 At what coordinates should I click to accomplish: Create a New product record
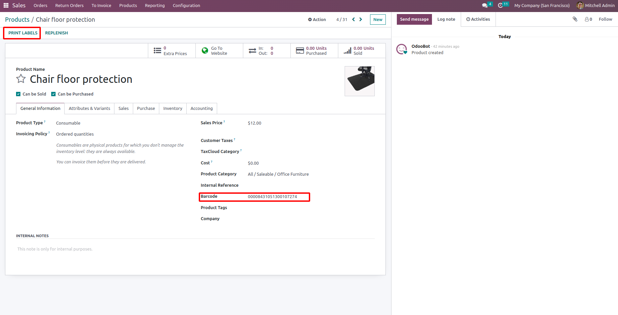[x=378, y=19]
